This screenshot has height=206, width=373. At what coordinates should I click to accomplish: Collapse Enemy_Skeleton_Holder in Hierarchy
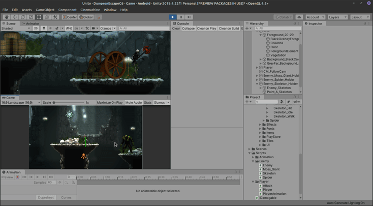pos(257,84)
